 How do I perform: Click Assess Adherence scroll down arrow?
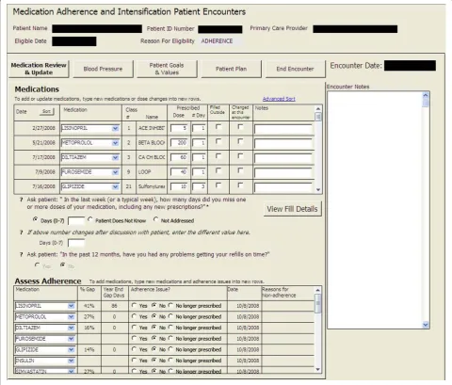317,370
